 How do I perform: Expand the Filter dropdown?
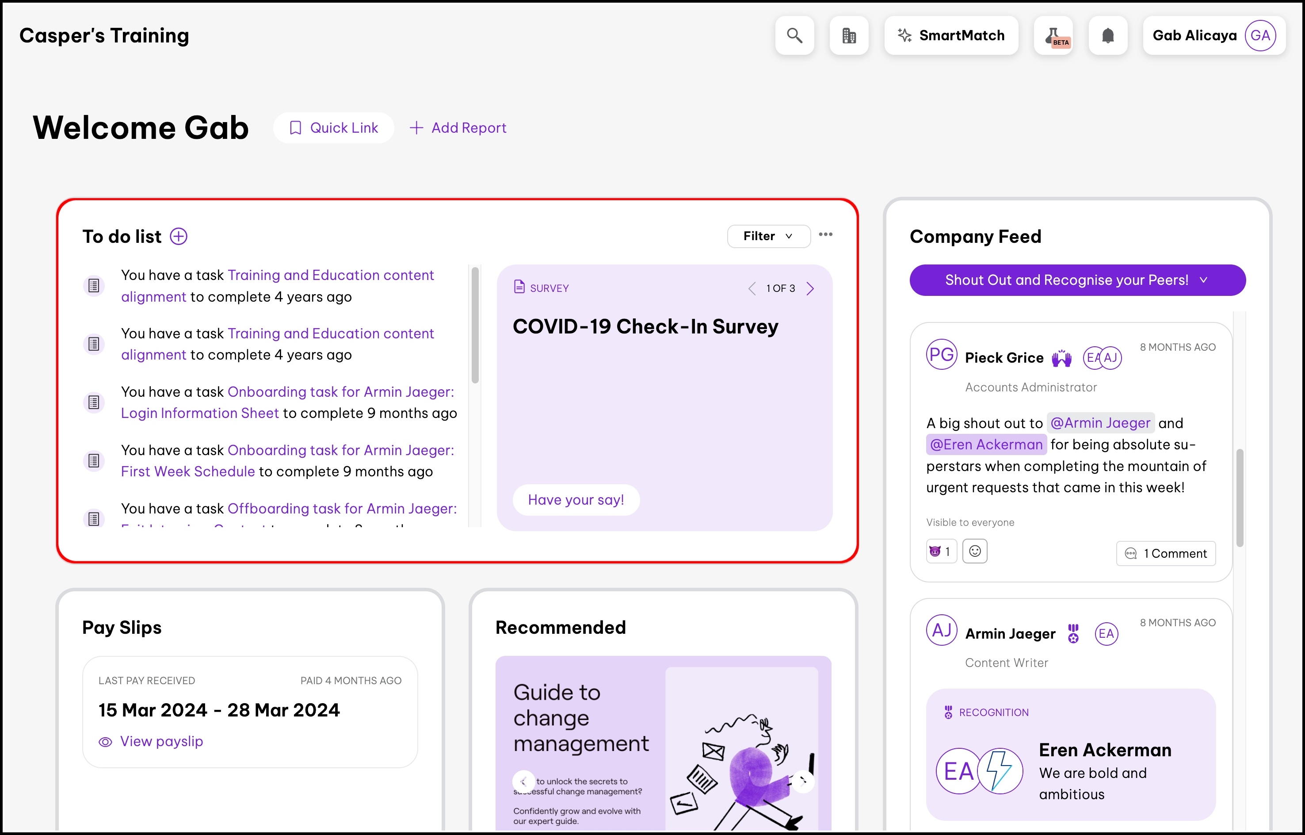click(768, 237)
